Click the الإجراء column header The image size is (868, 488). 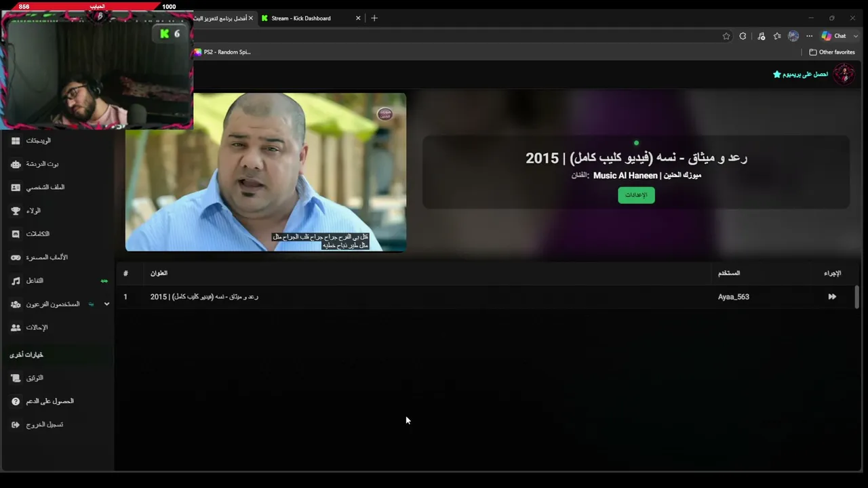coord(833,273)
